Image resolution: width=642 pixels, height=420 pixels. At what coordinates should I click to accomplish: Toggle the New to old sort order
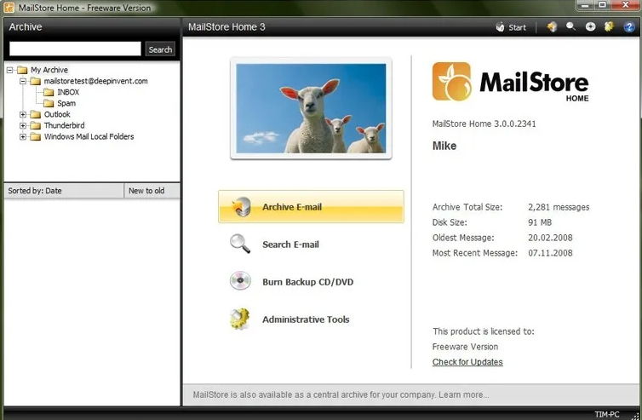[152, 191]
